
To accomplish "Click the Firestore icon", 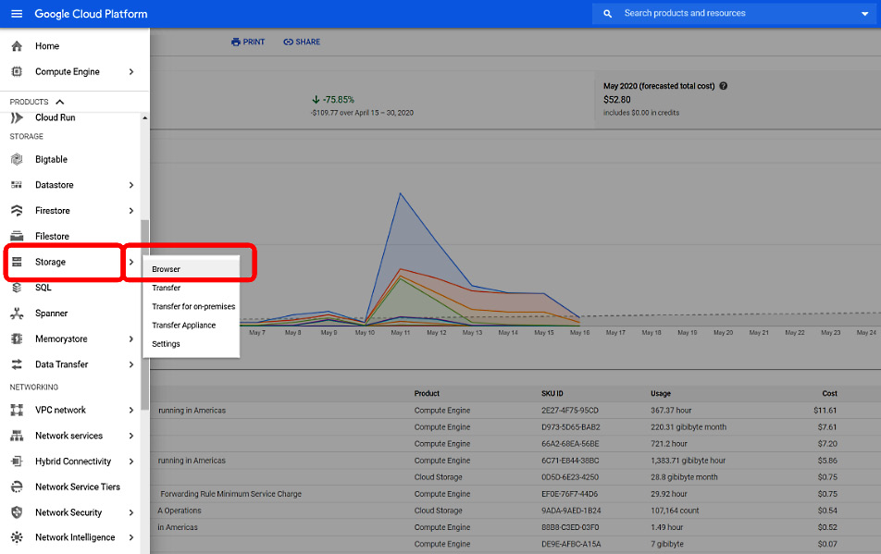I will [17, 211].
